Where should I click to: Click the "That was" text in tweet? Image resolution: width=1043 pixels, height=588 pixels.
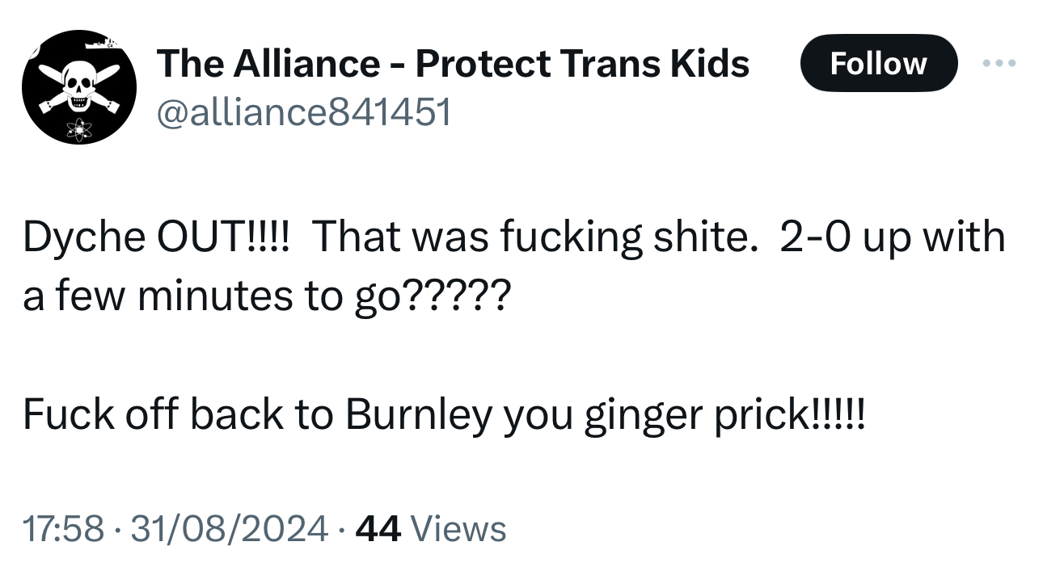click(400, 237)
